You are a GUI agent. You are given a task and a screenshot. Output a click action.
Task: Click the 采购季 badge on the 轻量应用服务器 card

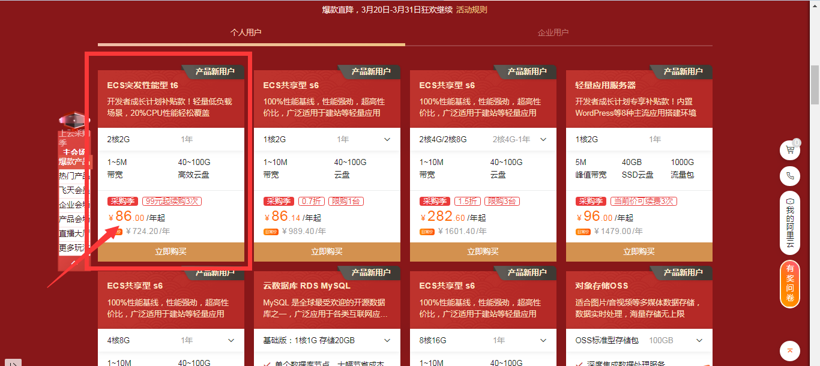pos(591,202)
